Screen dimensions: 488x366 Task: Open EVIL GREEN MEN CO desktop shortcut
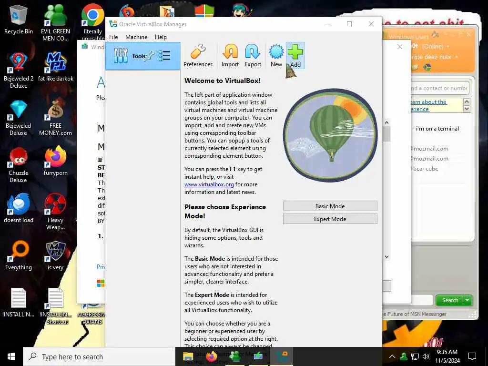click(x=55, y=22)
